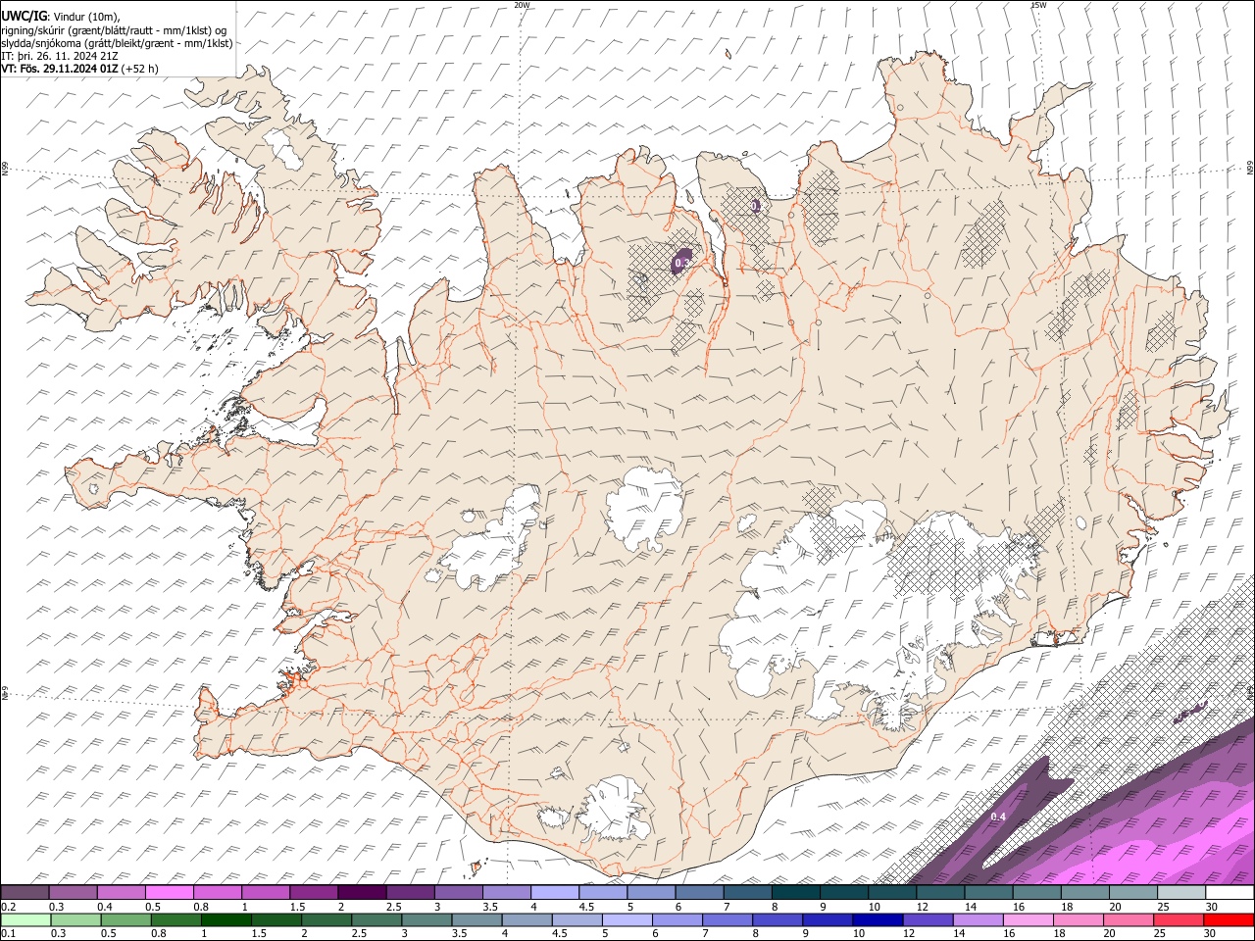This screenshot has width=1255, height=941.
Task: Click the white Hofsjökull glacier in central Iceland
Action: (645, 509)
